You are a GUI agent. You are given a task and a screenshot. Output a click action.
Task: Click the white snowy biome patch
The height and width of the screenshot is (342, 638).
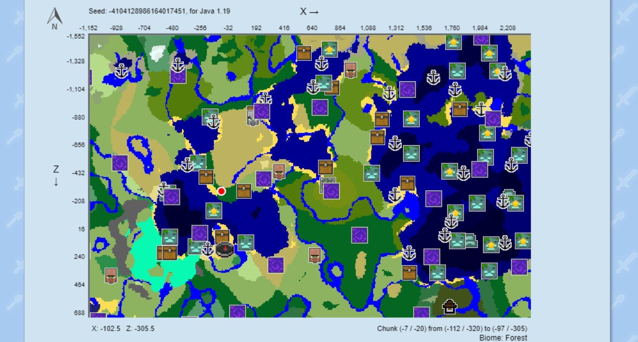tap(157, 53)
